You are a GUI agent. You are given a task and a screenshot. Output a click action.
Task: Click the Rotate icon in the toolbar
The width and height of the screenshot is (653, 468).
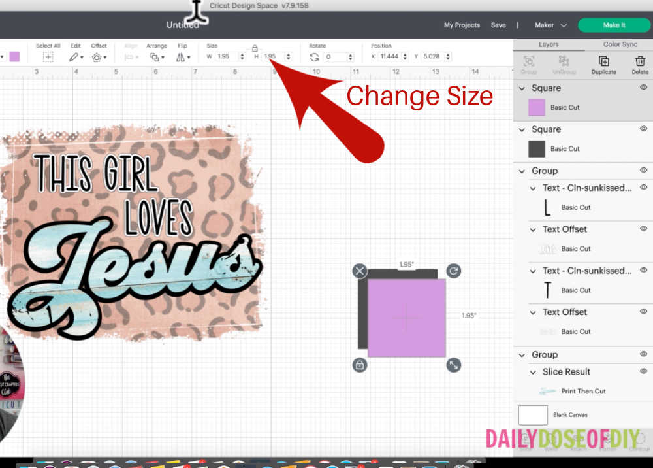point(315,57)
